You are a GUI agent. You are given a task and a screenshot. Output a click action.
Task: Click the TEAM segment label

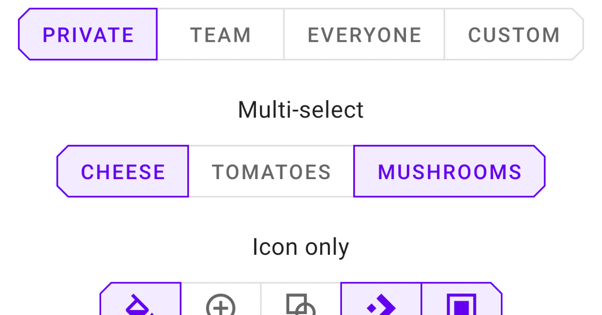click(x=221, y=34)
